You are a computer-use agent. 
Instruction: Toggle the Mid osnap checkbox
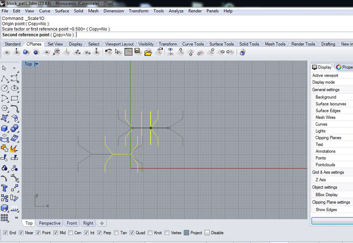click(x=56, y=233)
